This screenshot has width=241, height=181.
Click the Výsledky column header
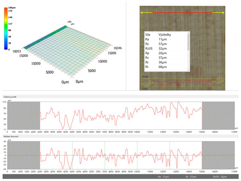165,35
